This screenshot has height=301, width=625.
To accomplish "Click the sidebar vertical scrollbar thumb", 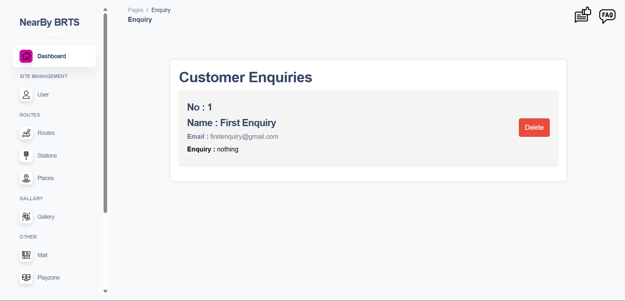I will pyautogui.click(x=105, y=113).
